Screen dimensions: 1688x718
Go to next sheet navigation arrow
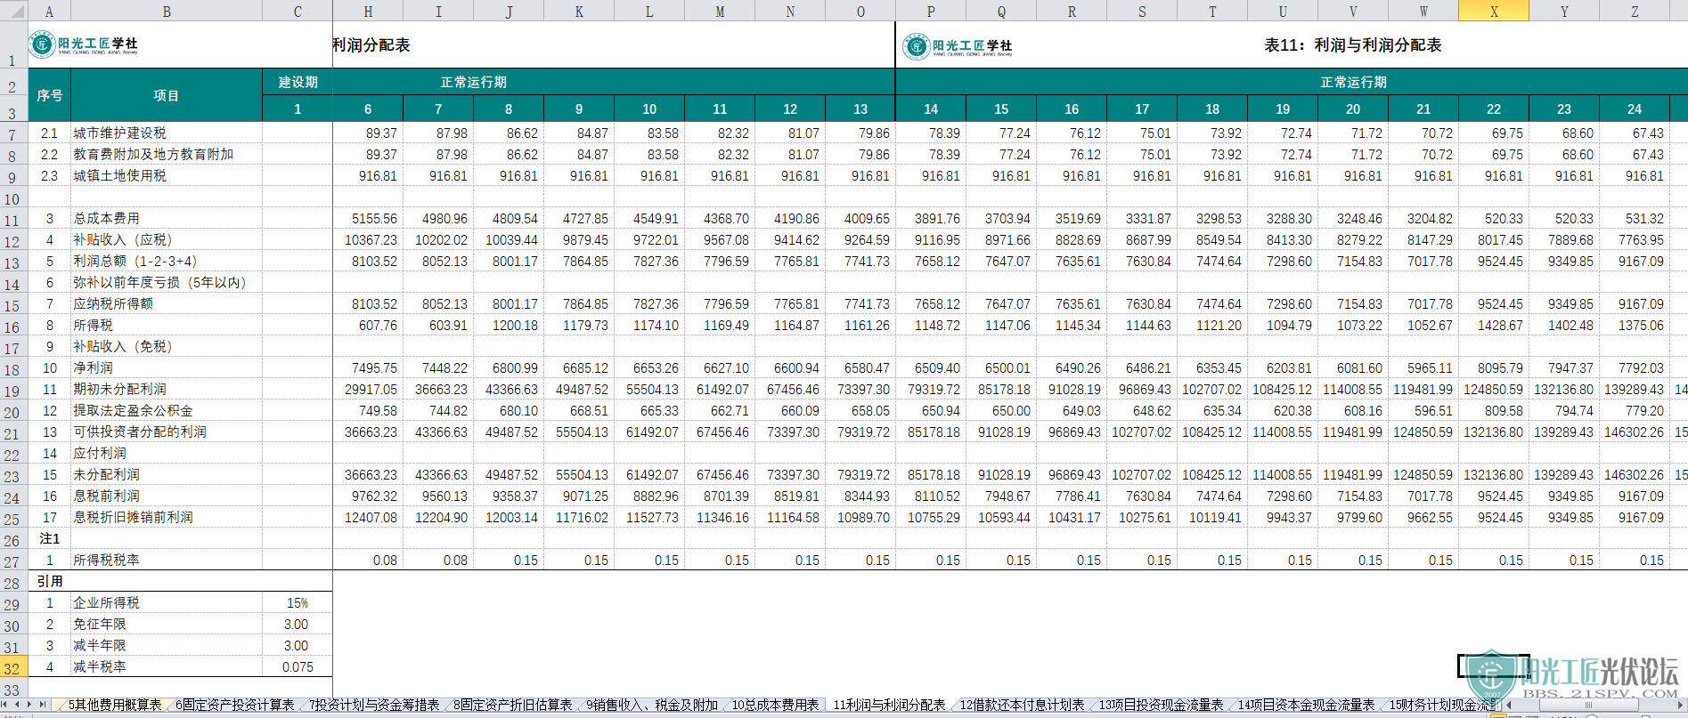(30, 705)
